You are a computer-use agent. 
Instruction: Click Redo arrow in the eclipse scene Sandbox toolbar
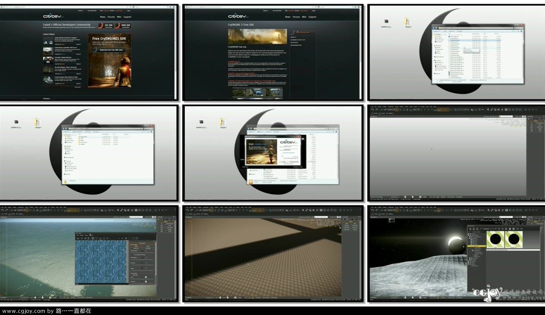377,210
